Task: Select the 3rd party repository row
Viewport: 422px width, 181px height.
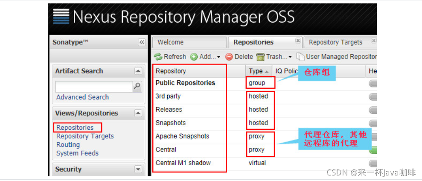Action: (x=265, y=96)
